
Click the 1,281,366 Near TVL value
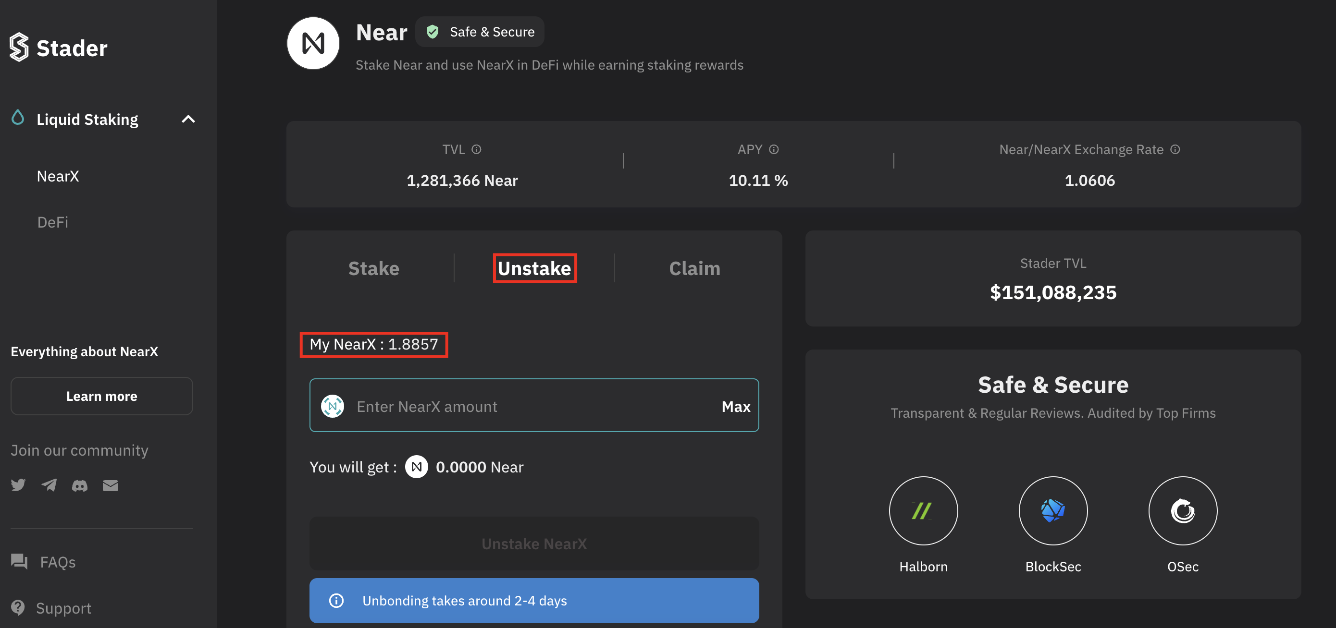pos(462,181)
